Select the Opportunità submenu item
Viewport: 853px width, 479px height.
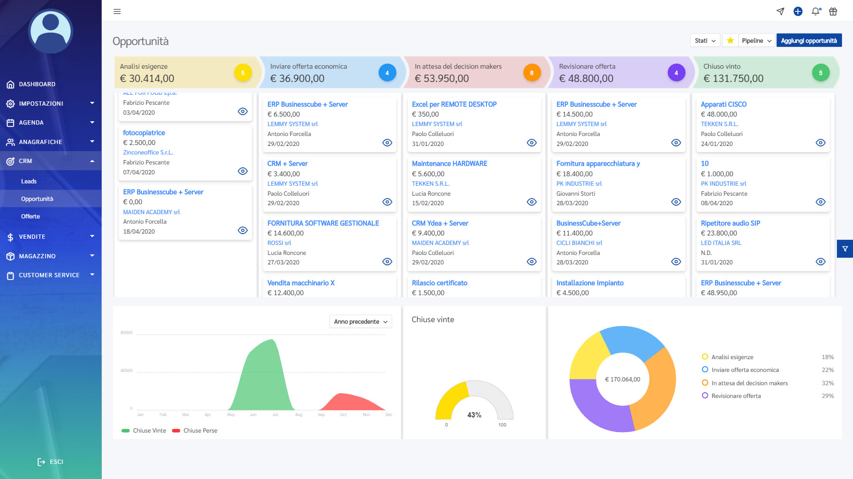(37, 199)
